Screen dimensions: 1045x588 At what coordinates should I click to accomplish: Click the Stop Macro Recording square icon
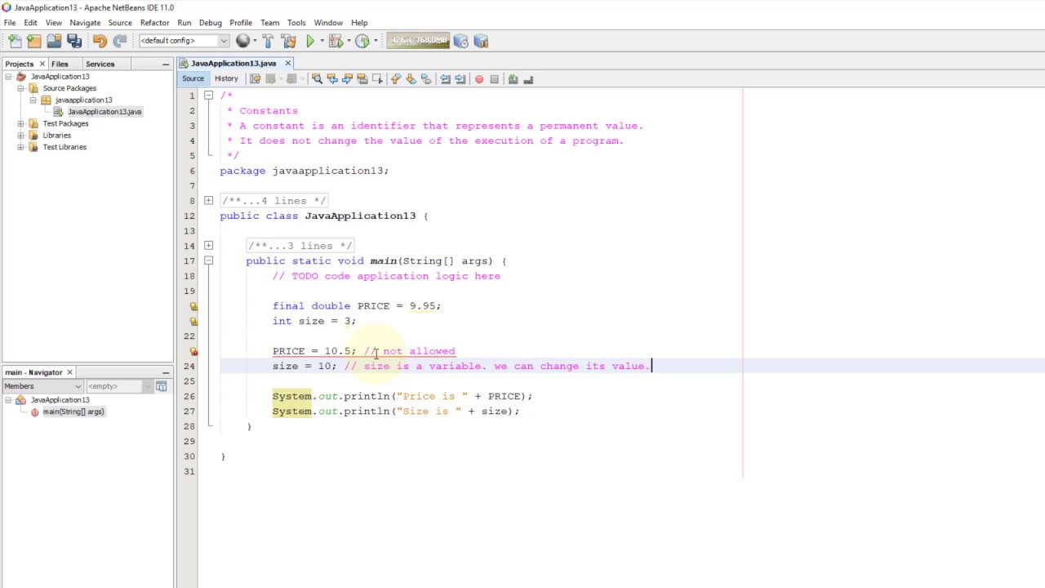[x=494, y=79]
